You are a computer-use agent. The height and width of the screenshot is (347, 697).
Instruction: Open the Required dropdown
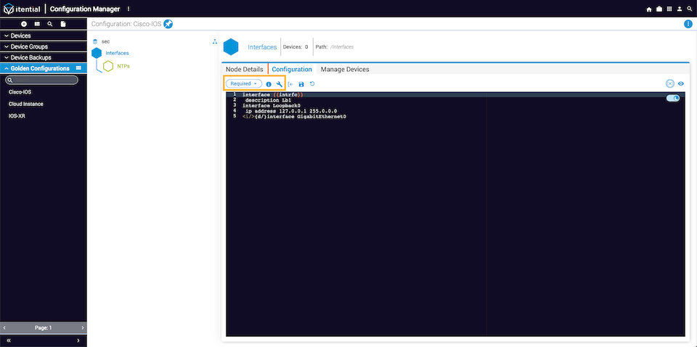coord(244,83)
